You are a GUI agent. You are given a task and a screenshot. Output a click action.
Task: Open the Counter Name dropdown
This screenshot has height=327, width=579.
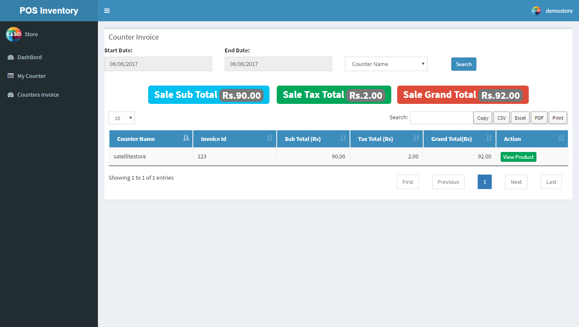[386, 64]
